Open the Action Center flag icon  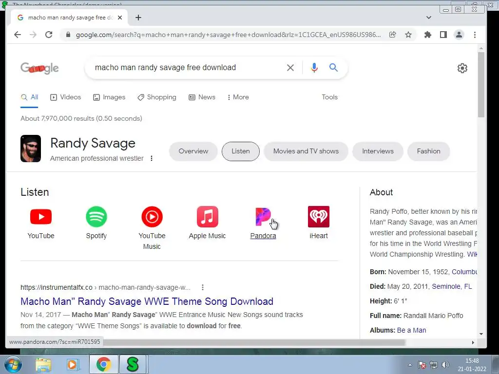[x=422, y=365]
